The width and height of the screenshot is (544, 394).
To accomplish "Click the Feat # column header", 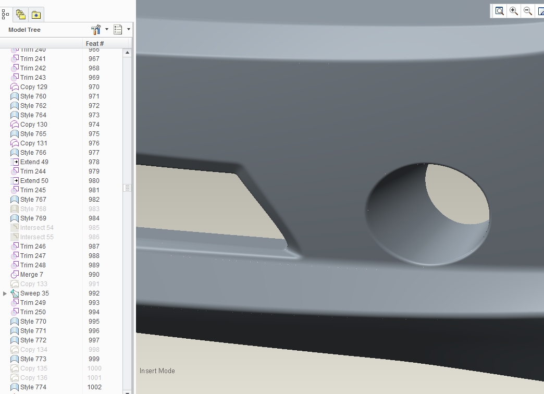I will [95, 43].
